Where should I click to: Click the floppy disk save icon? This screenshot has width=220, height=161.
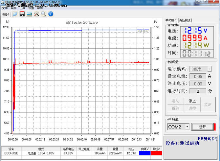click(x=22, y=14)
